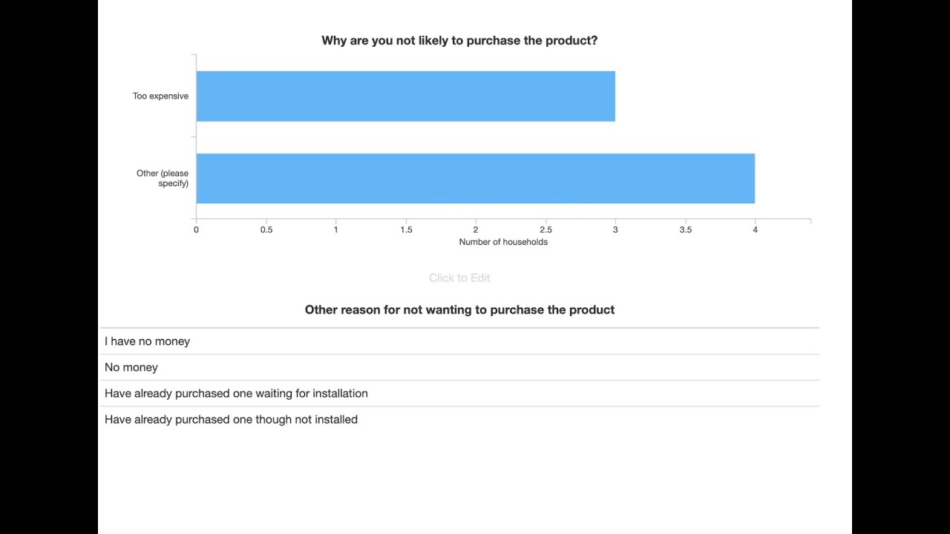The image size is (950, 534).
Task: Click the 1.5 tick label on x-axis
Action: (406, 230)
